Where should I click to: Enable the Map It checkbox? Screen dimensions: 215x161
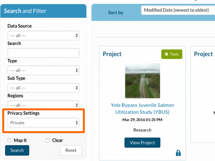tap(9, 140)
